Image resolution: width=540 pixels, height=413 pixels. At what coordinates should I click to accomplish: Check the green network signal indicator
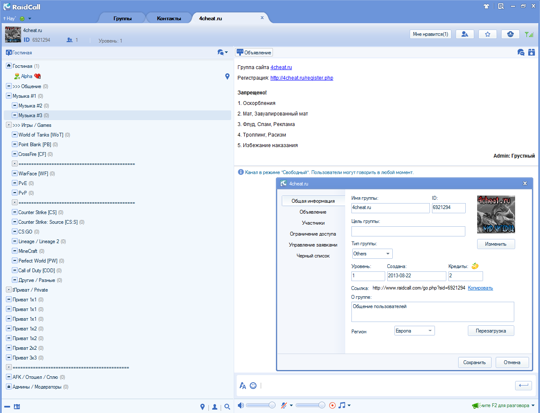pyautogui.click(x=529, y=34)
